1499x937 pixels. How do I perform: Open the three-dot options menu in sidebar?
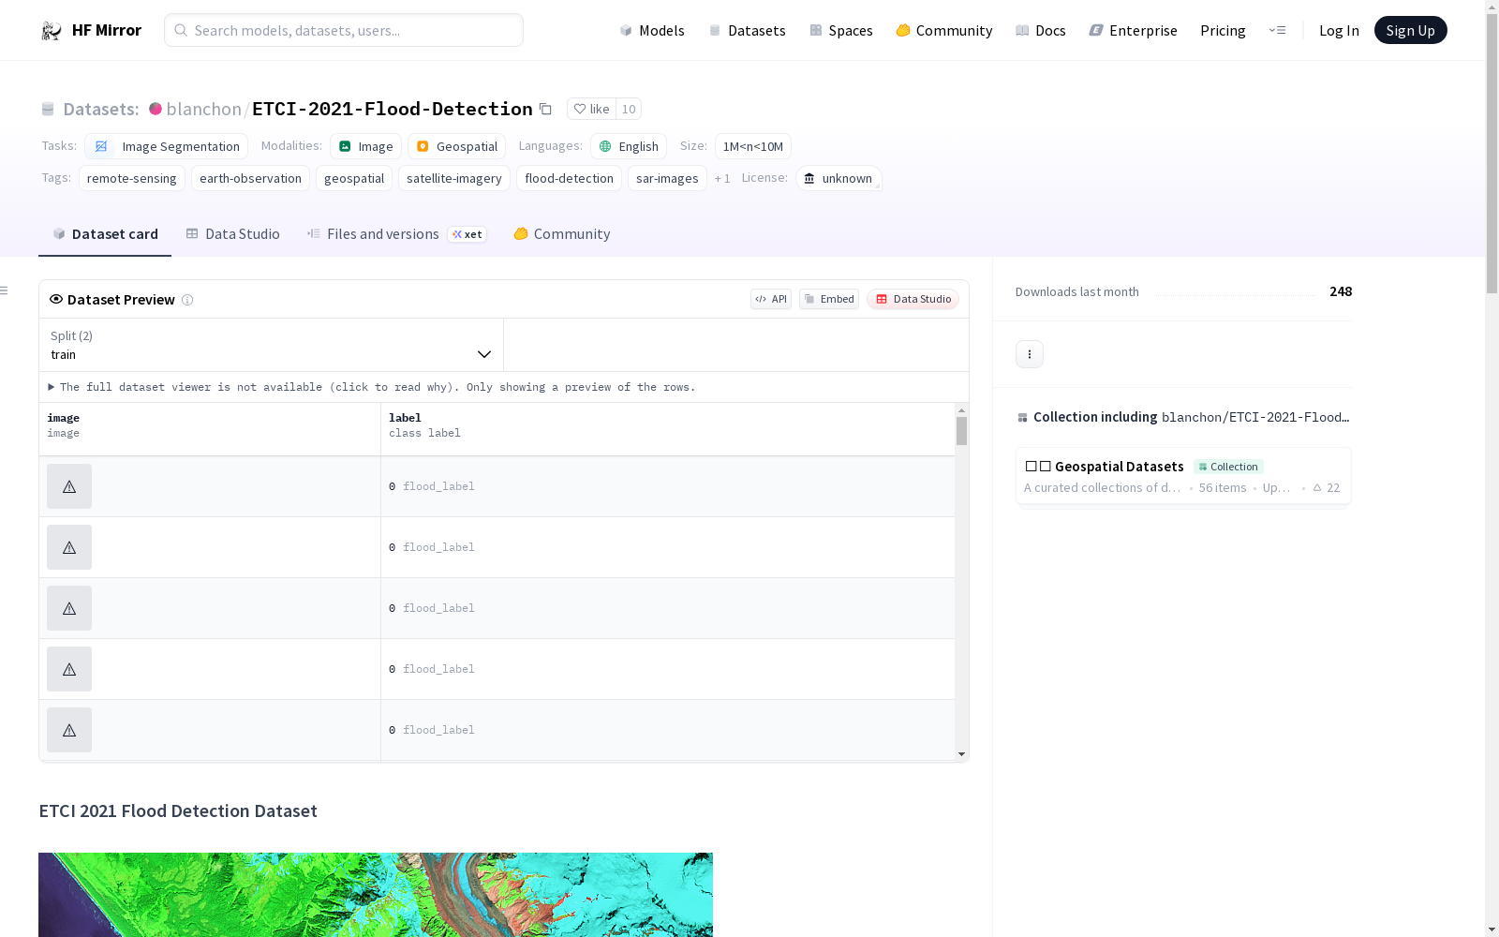[1030, 354]
